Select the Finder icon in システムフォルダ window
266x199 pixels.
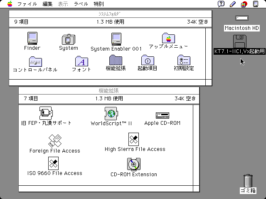32,38
